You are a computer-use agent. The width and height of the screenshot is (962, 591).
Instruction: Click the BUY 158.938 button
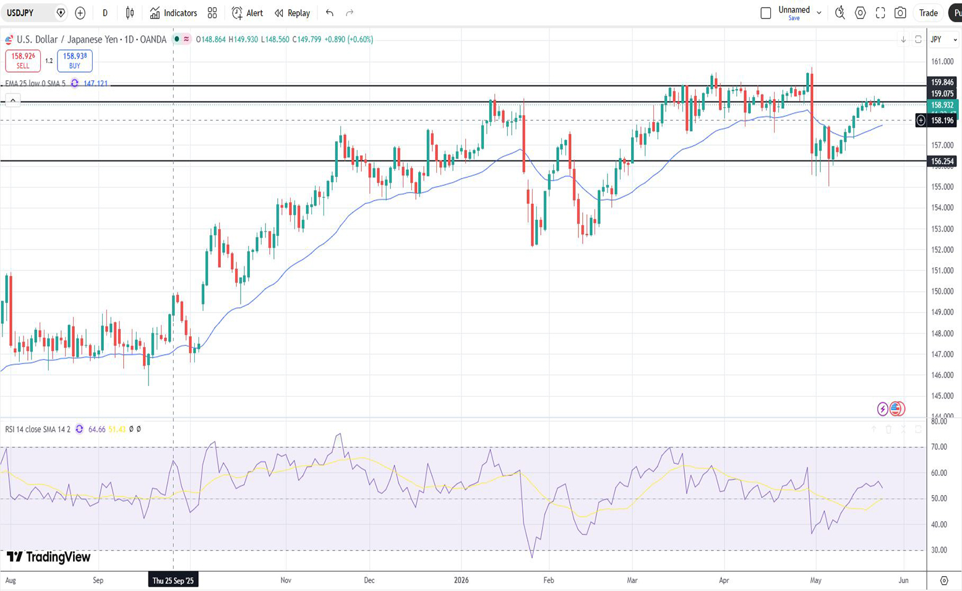75,61
